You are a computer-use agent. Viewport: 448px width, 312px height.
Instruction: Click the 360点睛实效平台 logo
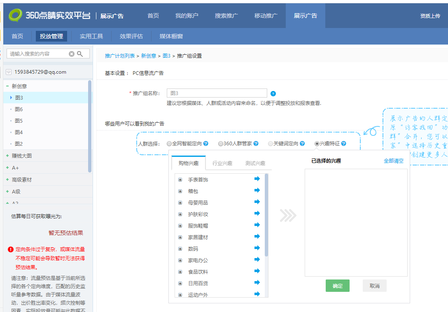(x=49, y=15)
